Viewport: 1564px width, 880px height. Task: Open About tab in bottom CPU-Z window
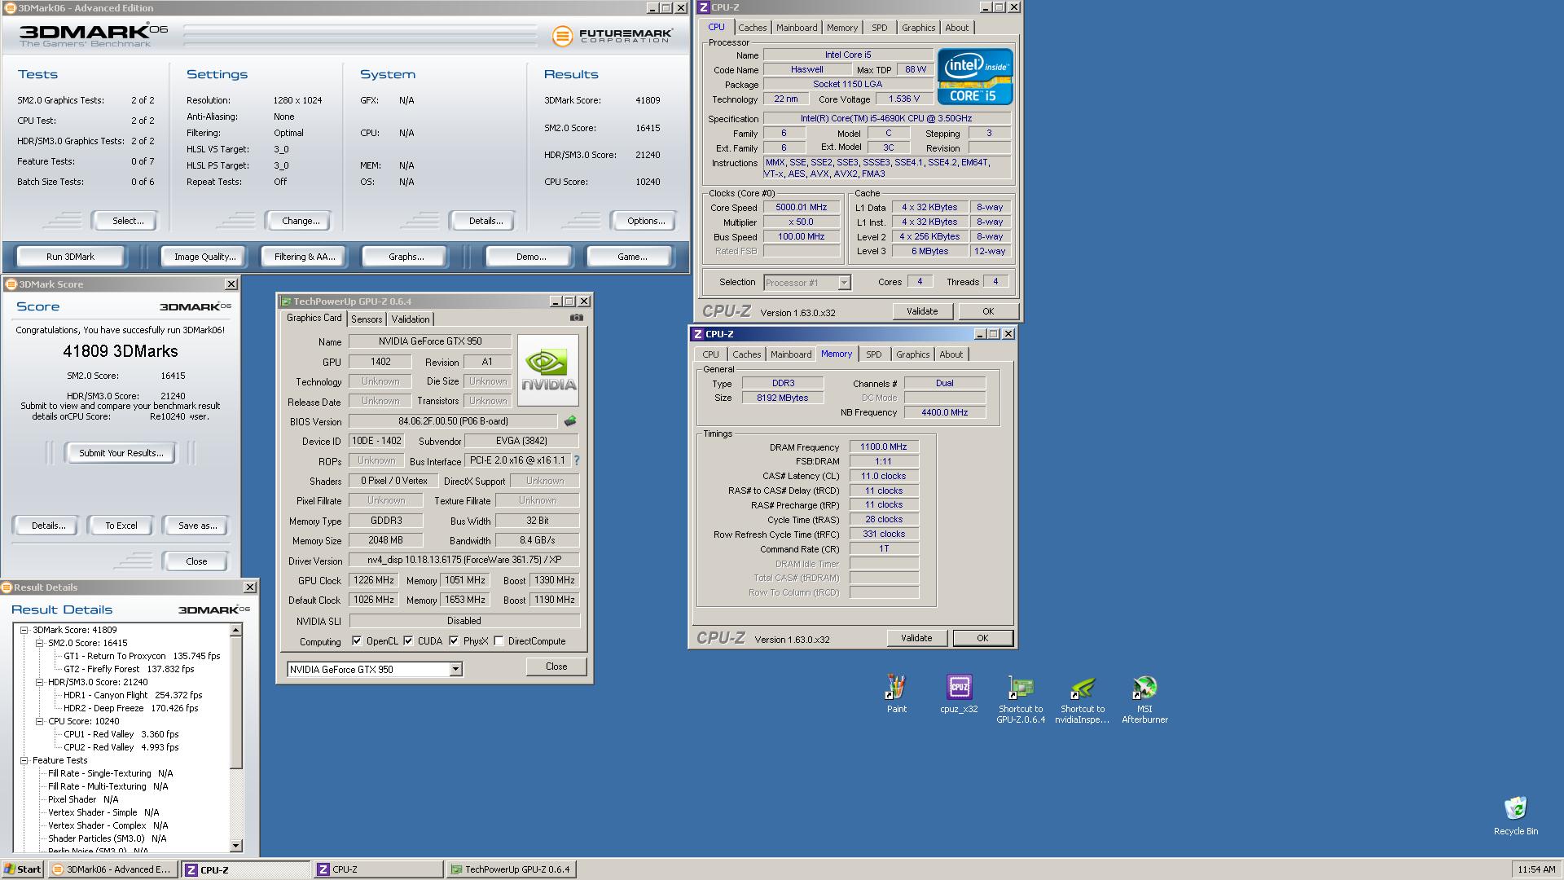tap(951, 354)
